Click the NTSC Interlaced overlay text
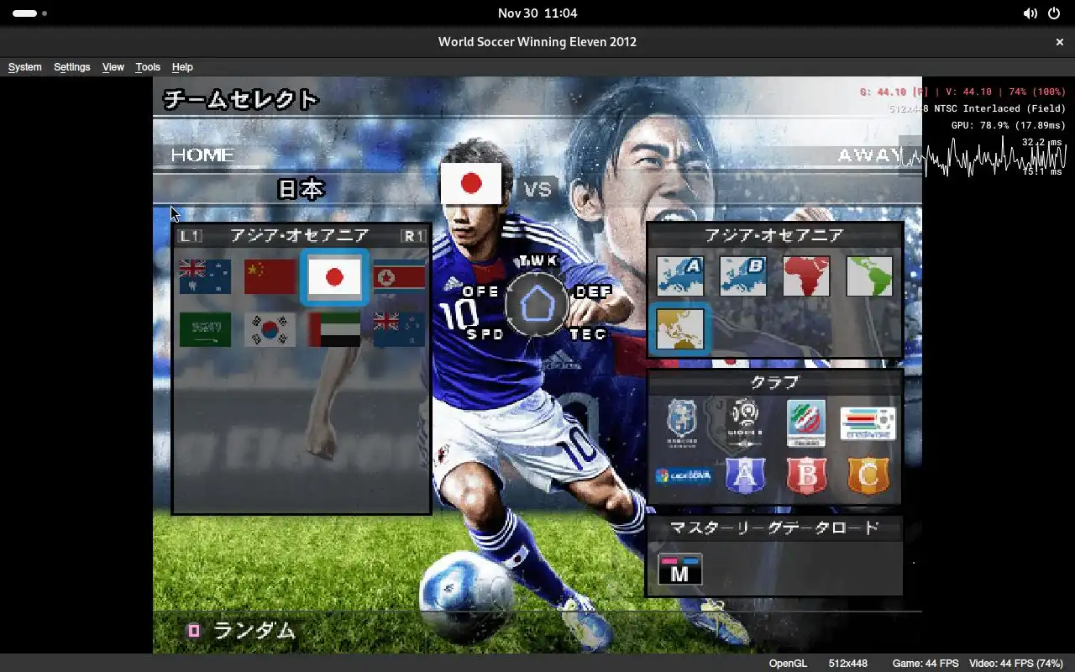 pos(977,108)
